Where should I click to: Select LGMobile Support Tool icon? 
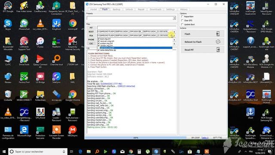(24, 43)
